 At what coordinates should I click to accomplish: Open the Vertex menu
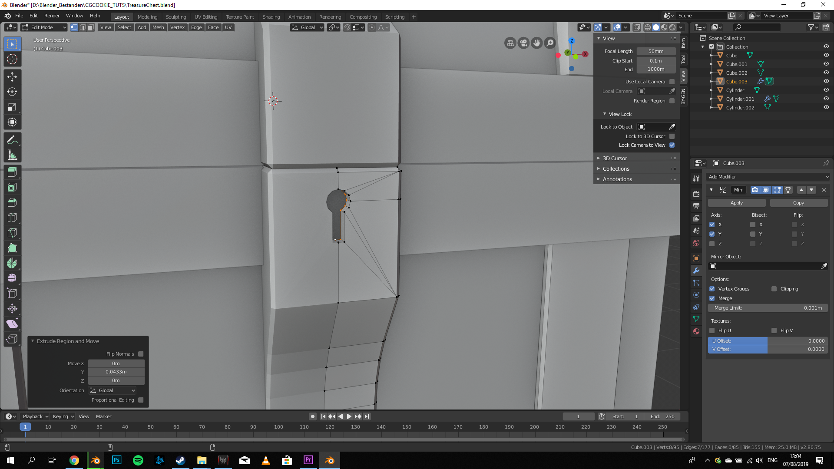tap(177, 27)
